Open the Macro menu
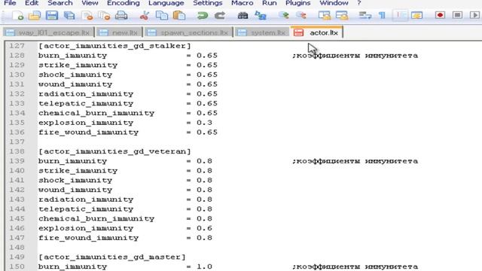The height and width of the screenshot is (271, 482). coord(243,3)
